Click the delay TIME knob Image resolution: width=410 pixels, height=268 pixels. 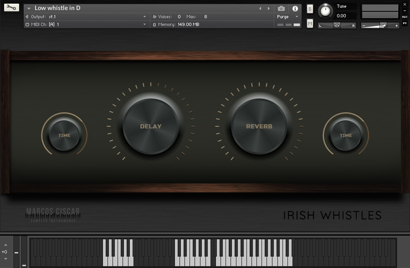click(64, 135)
